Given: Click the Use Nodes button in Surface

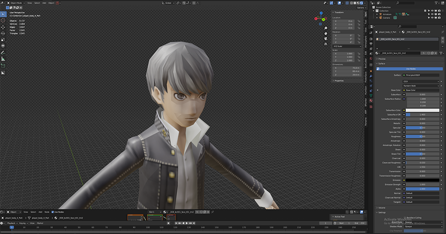Looking at the screenshot, I should pyautogui.click(x=410, y=69).
